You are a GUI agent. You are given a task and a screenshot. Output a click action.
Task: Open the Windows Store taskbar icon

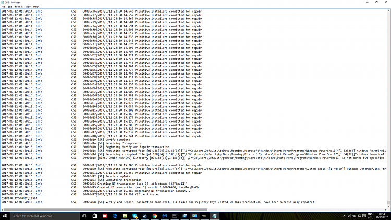95,216
